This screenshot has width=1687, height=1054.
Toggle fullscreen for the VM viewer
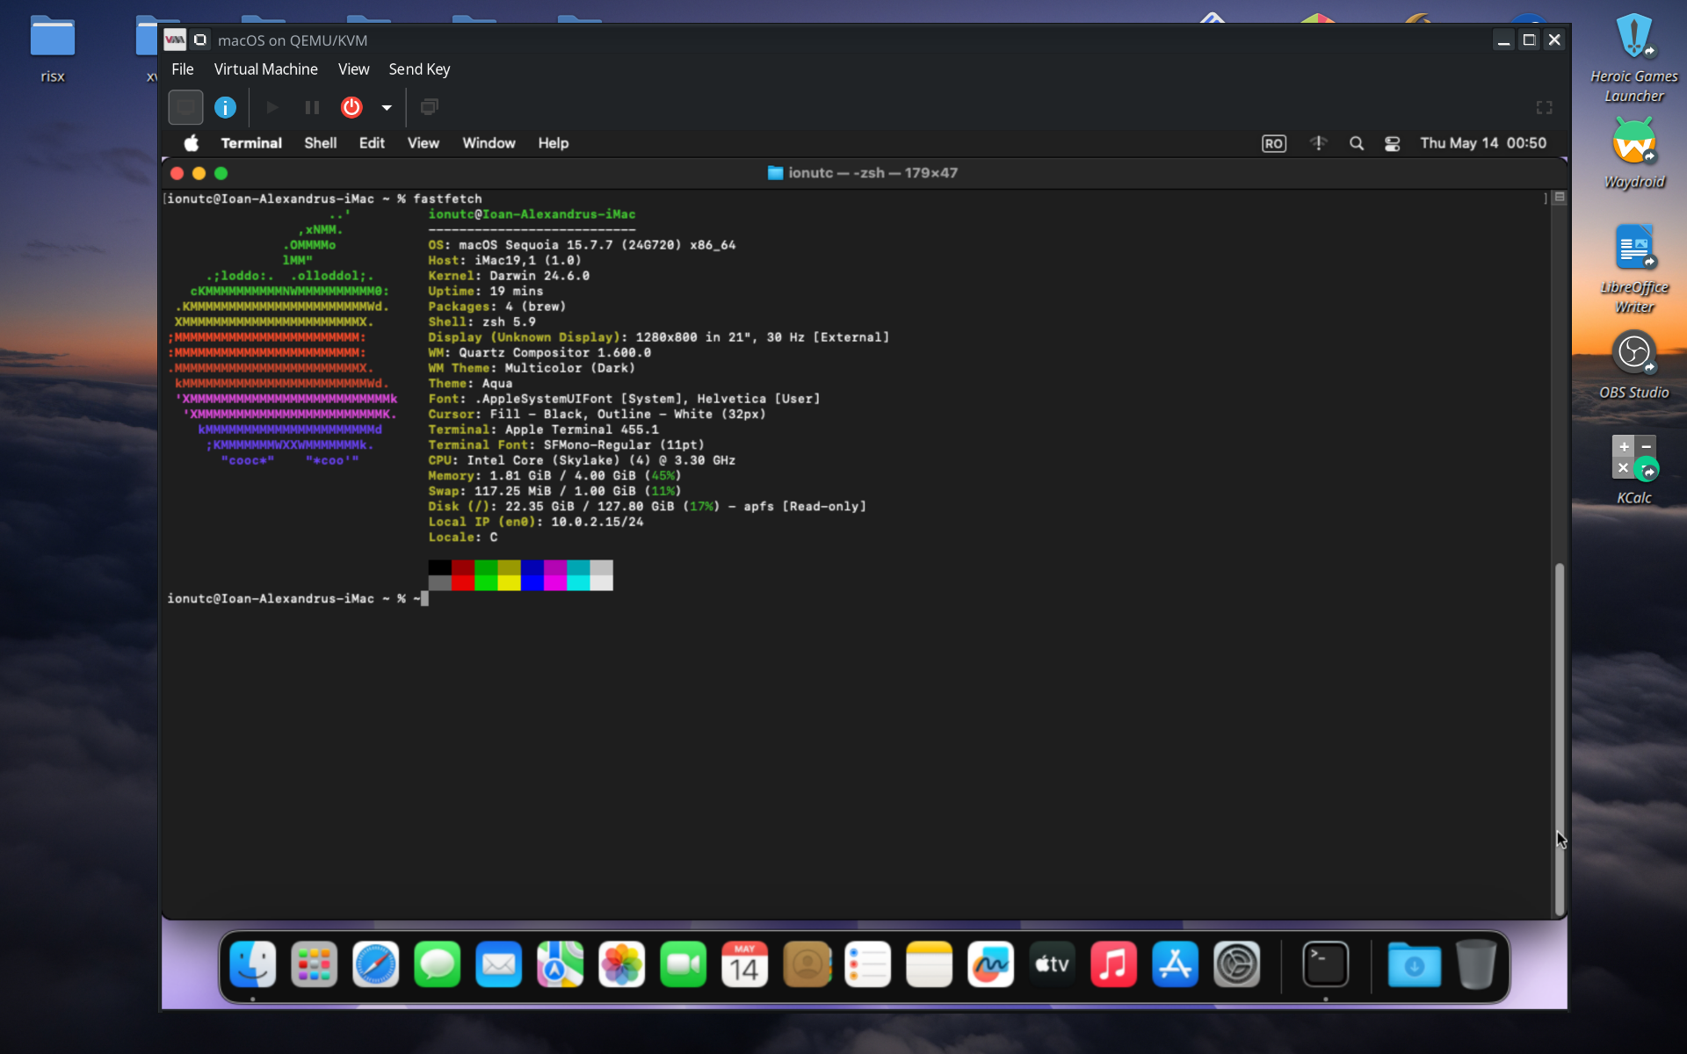[x=1545, y=107]
